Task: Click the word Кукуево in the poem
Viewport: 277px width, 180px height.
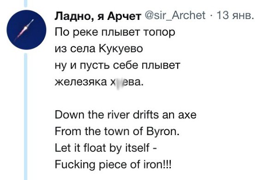Action: coord(120,49)
